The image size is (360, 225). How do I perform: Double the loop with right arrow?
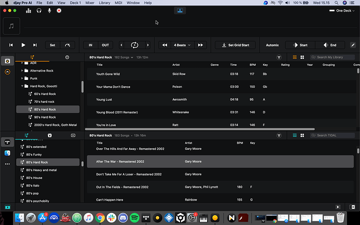[148, 45]
